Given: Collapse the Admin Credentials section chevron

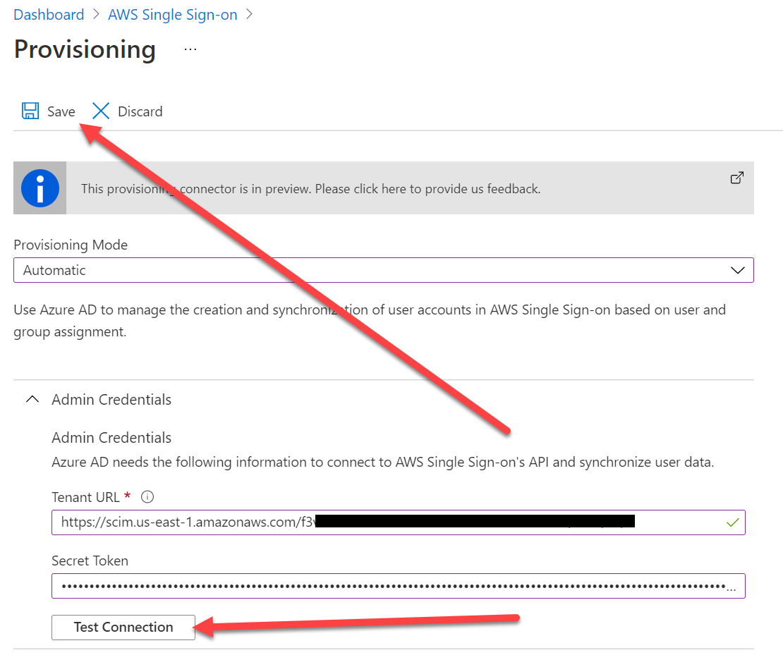Looking at the screenshot, I should click(32, 400).
